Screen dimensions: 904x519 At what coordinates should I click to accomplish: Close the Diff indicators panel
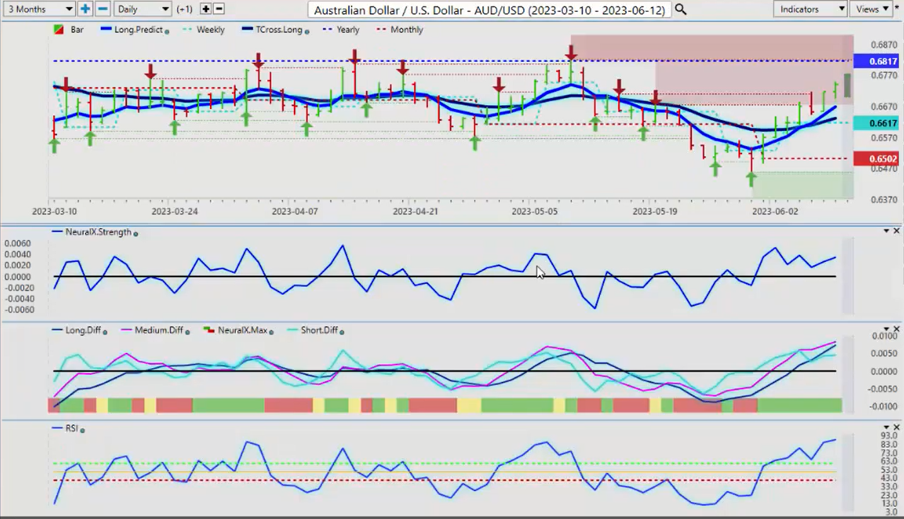(896, 329)
